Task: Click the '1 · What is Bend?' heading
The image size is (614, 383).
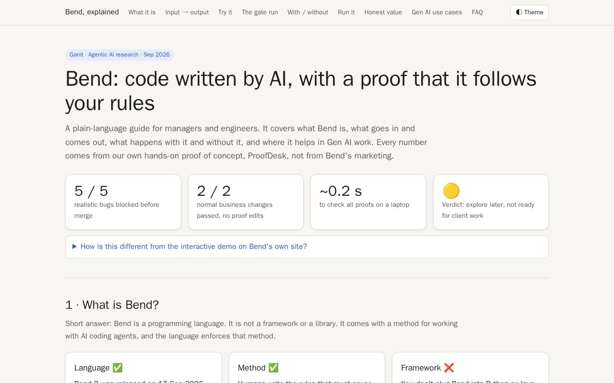Action: (112, 305)
